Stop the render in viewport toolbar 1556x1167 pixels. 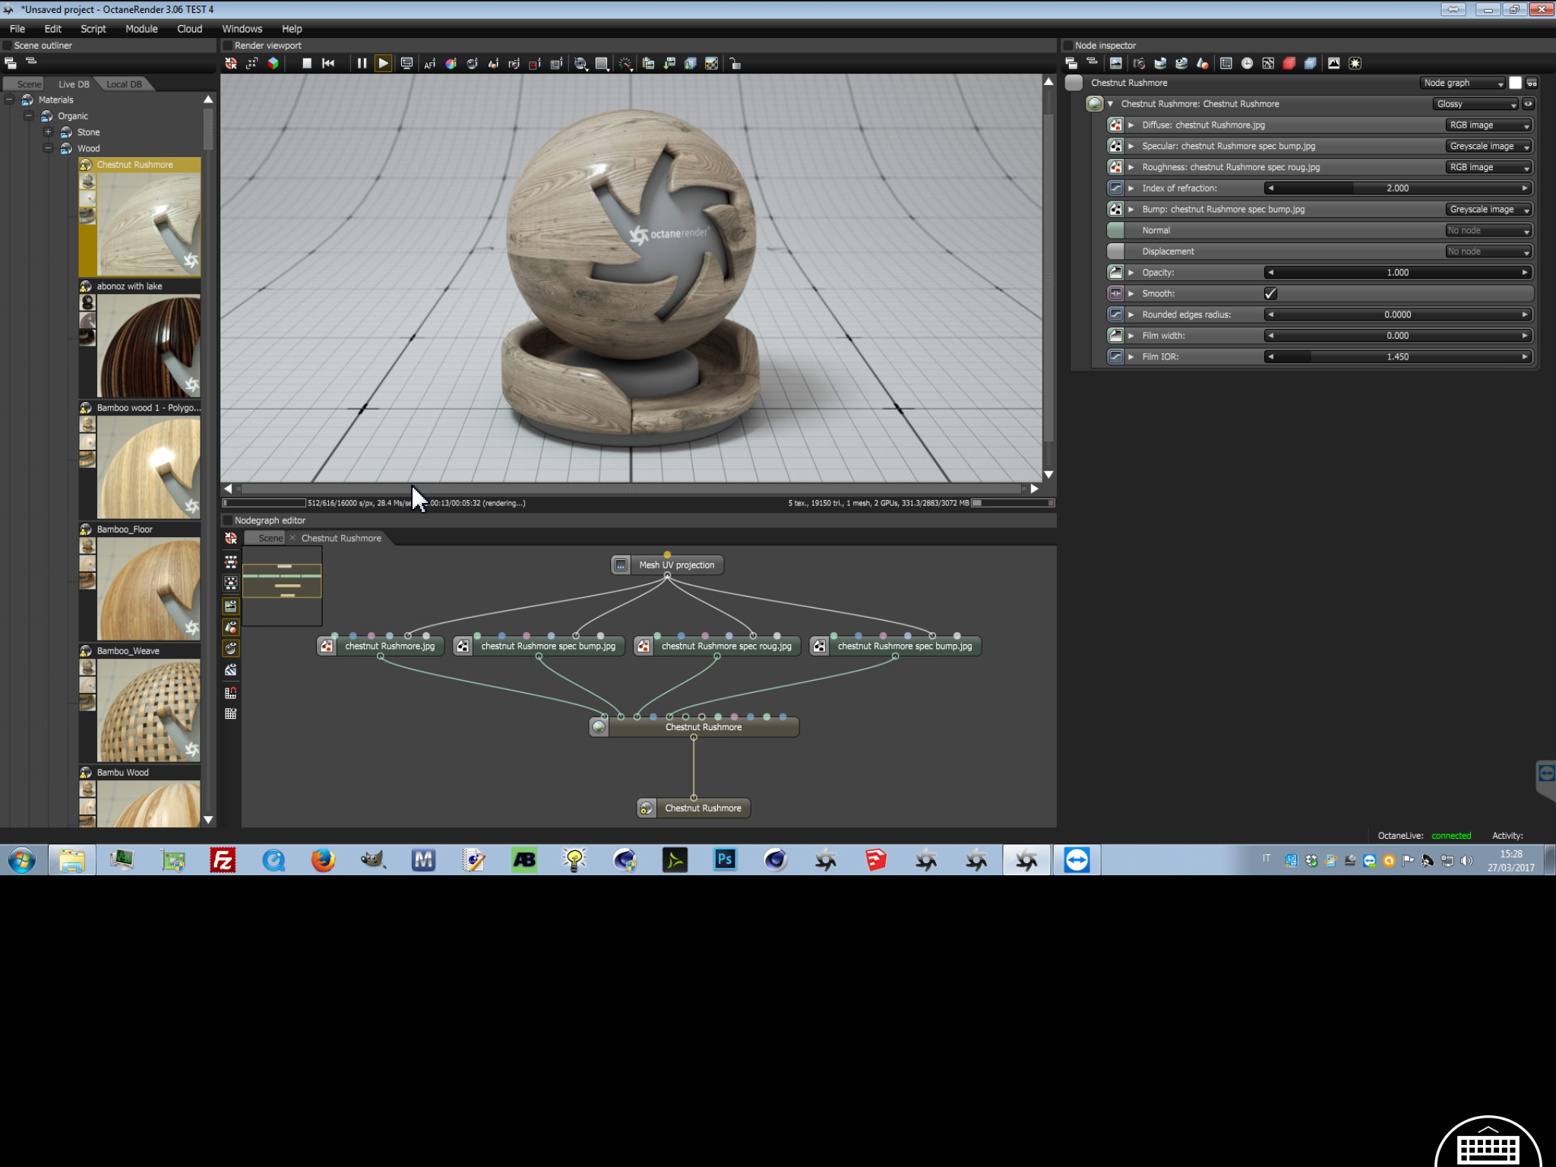[x=307, y=64]
